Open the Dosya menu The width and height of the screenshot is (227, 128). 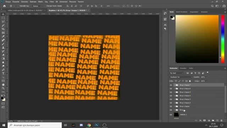coord(8,1)
